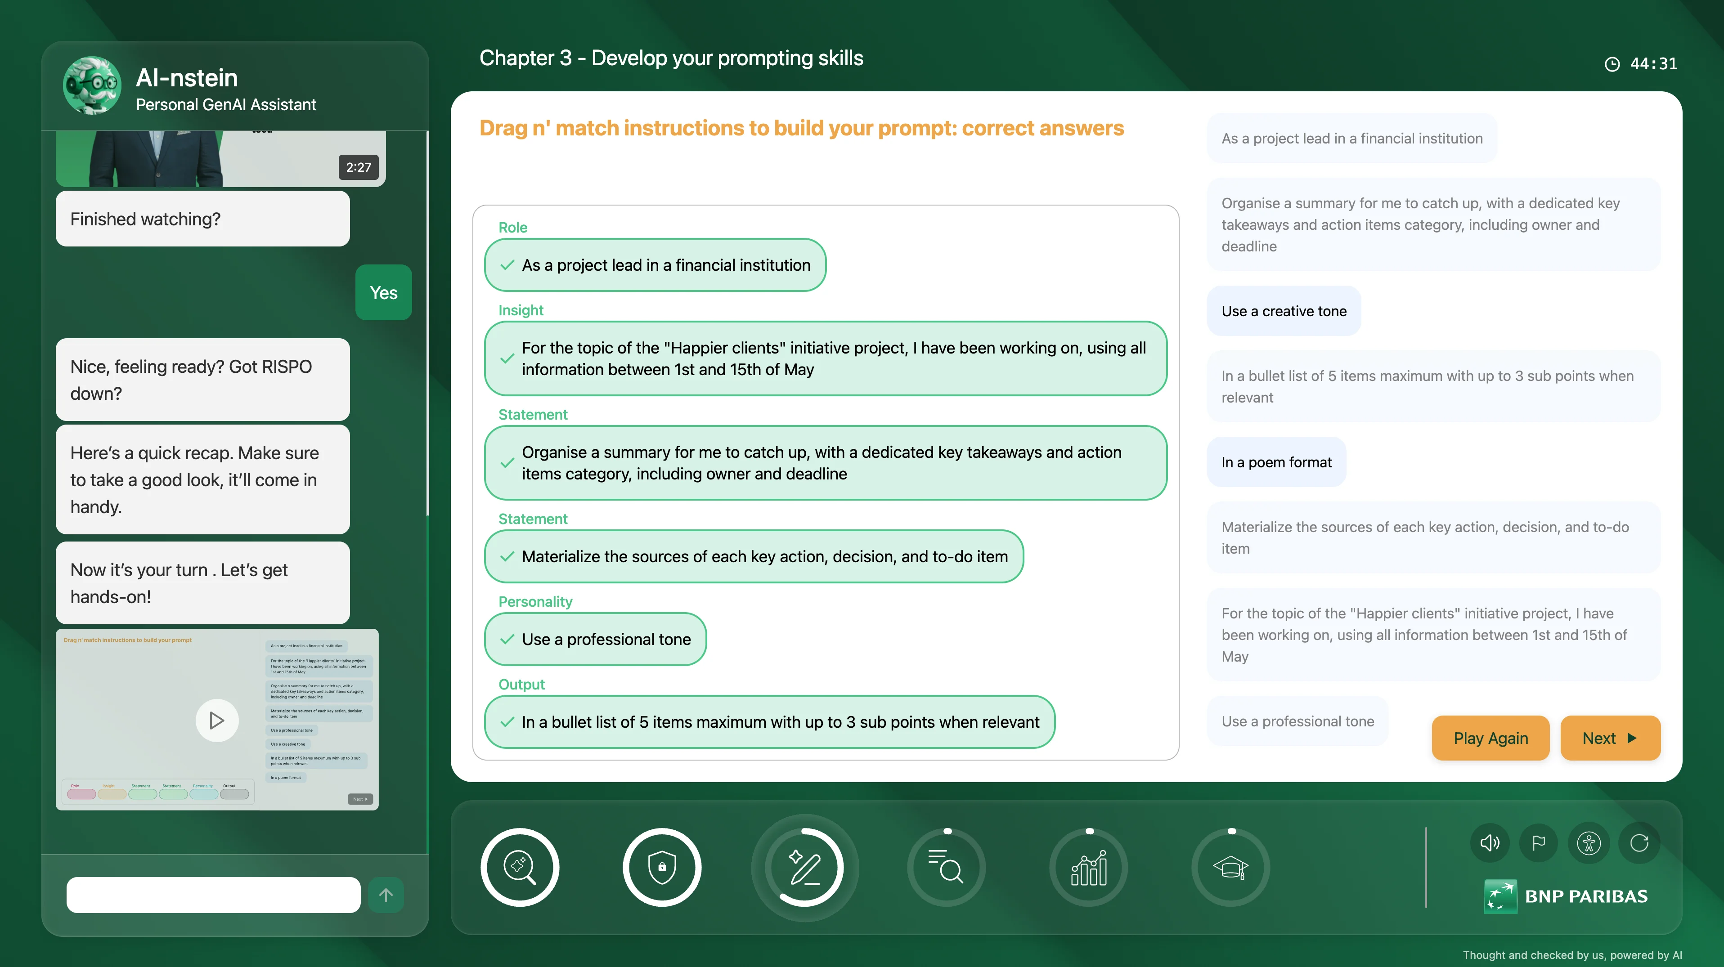Click Play Again button
1724x967 pixels.
point(1491,738)
